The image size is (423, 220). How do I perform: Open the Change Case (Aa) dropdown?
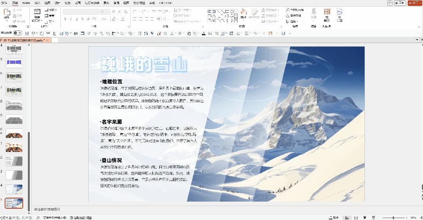(104, 19)
